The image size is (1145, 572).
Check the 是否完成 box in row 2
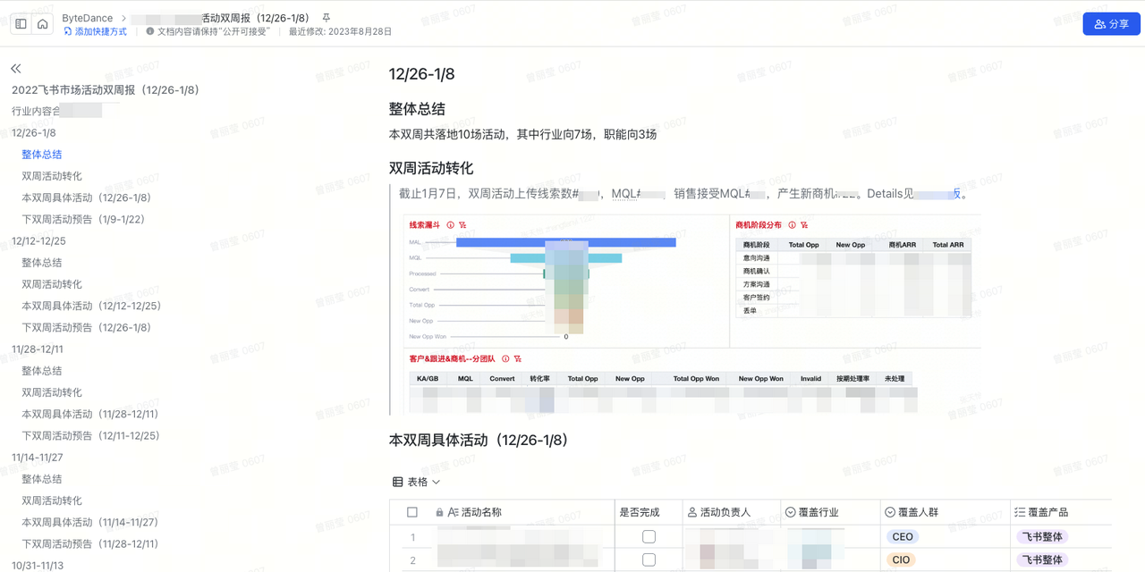pos(649,559)
